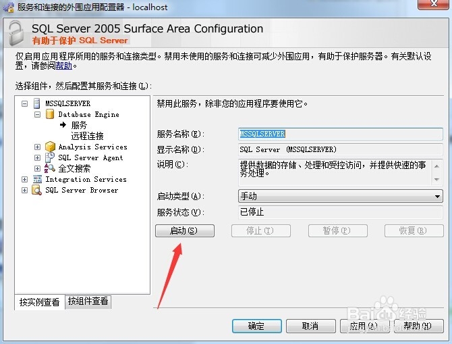Expand the Analysis Services node

(x=38, y=147)
